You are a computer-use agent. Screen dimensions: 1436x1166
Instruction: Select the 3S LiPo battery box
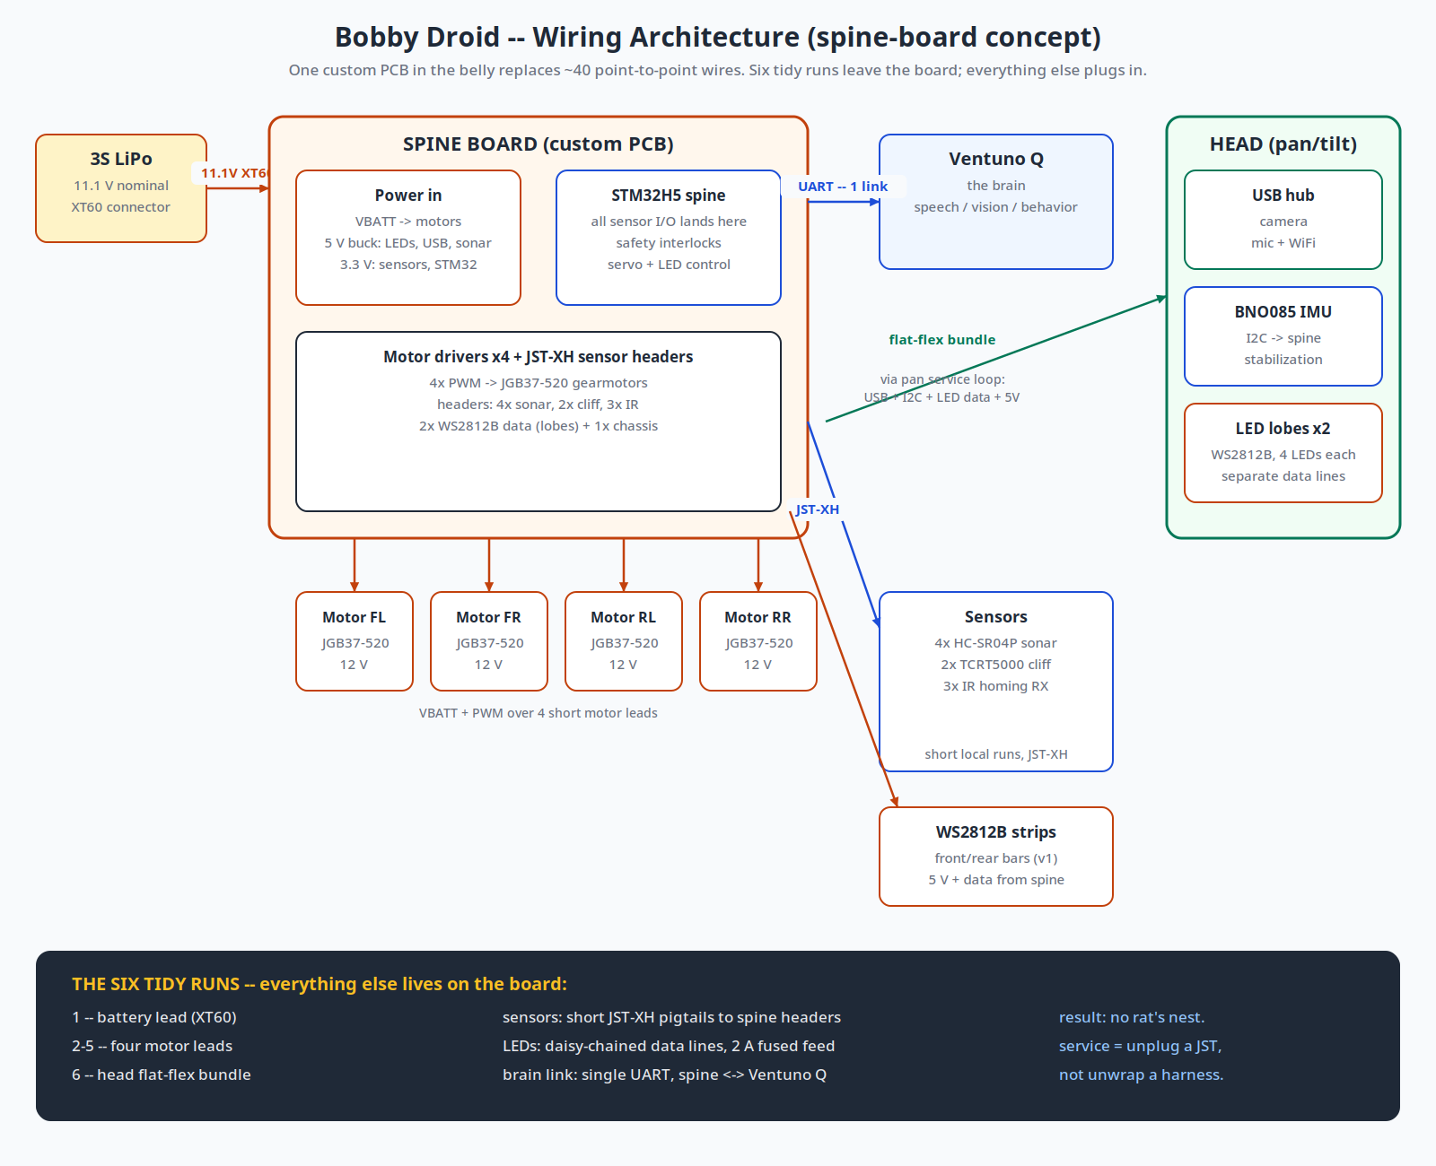[121, 188]
